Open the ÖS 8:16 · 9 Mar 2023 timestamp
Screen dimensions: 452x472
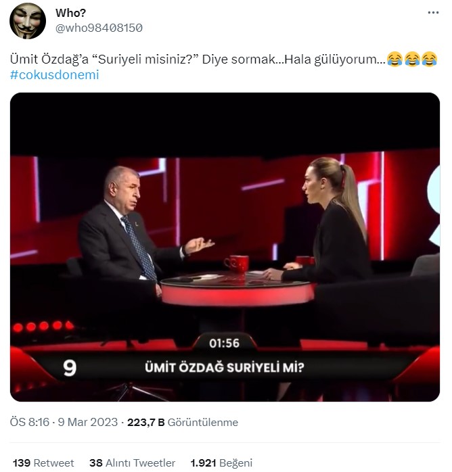tap(64, 422)
